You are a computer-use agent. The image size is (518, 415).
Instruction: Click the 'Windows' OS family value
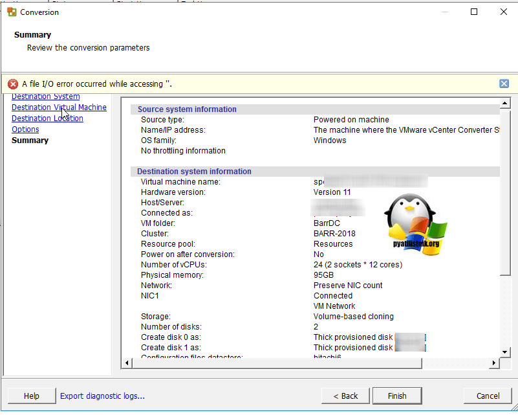pos(330,140)
